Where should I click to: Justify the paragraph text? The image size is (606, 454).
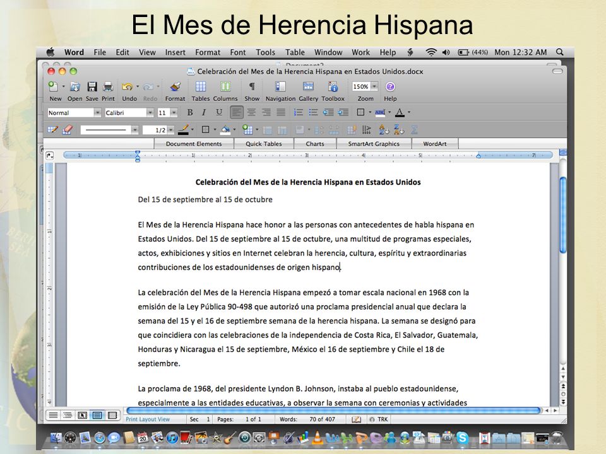[280, 112]
